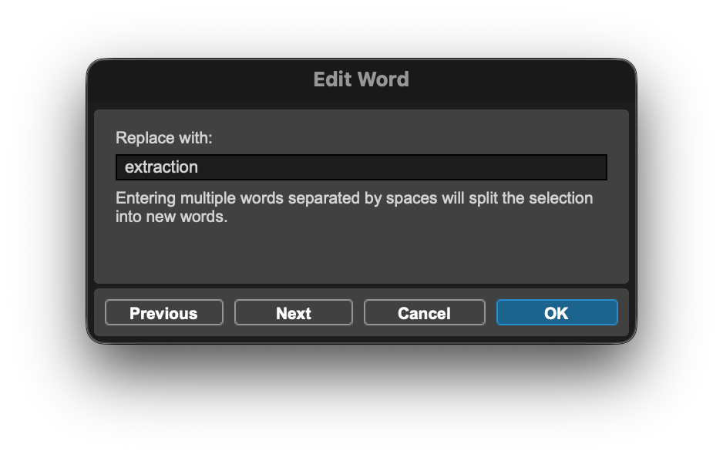This screenshot has height=458, width=723.
Task: Click blank panel area below the hint text
Action: [361, 254]
